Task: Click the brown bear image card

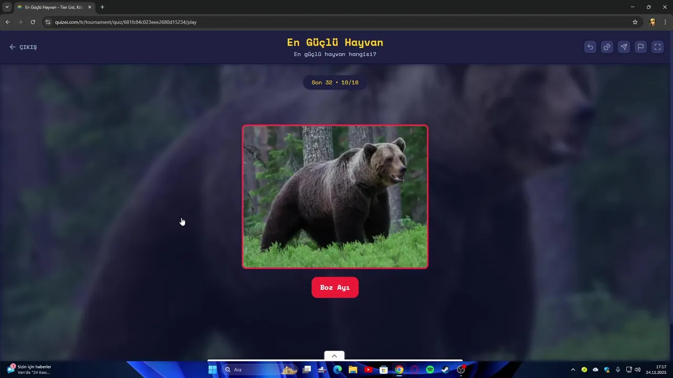Action: (x=335, y=197)
